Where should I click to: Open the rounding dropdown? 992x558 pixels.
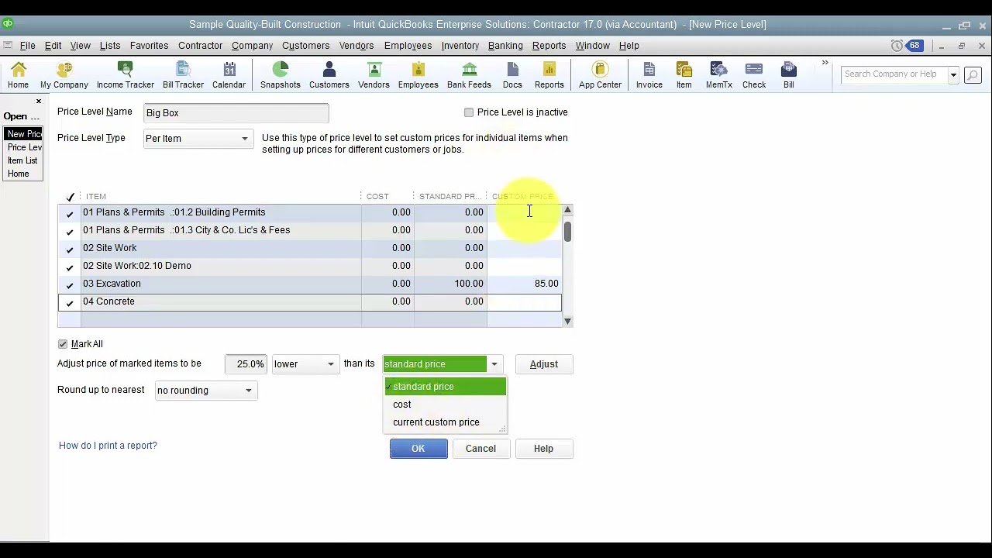[249, 391]
